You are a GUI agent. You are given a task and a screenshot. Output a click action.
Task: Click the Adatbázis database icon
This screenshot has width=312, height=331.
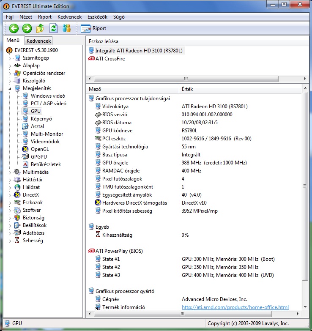click(17, 233)
